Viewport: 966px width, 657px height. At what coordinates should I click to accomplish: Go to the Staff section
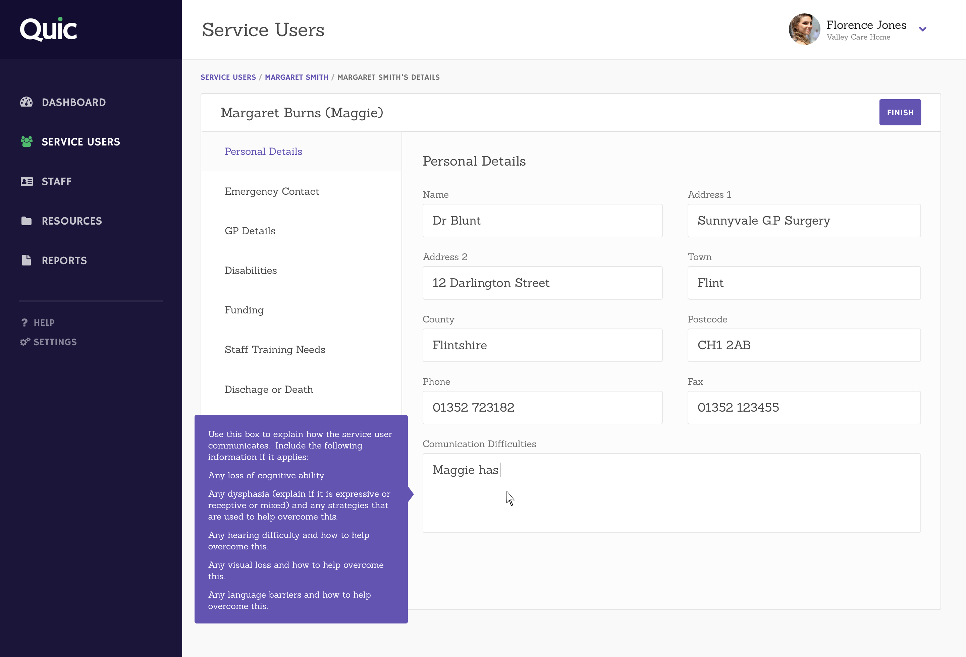coord(57,181)
